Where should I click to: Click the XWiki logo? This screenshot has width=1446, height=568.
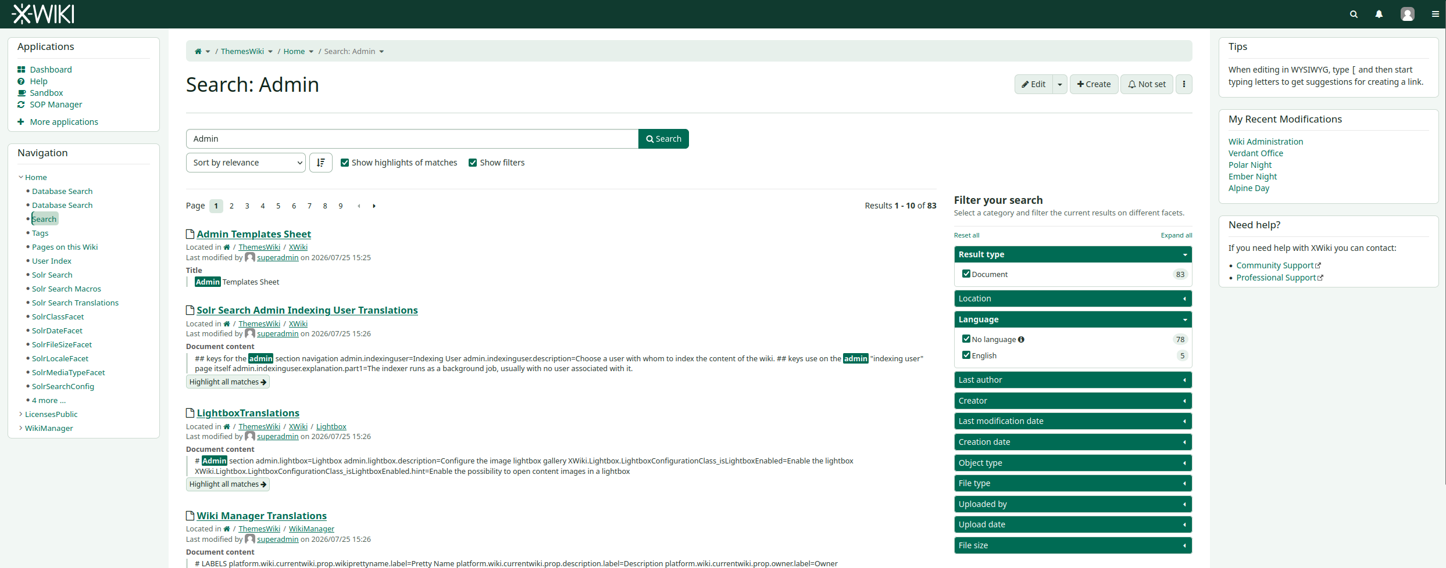[x=43, y=14]
